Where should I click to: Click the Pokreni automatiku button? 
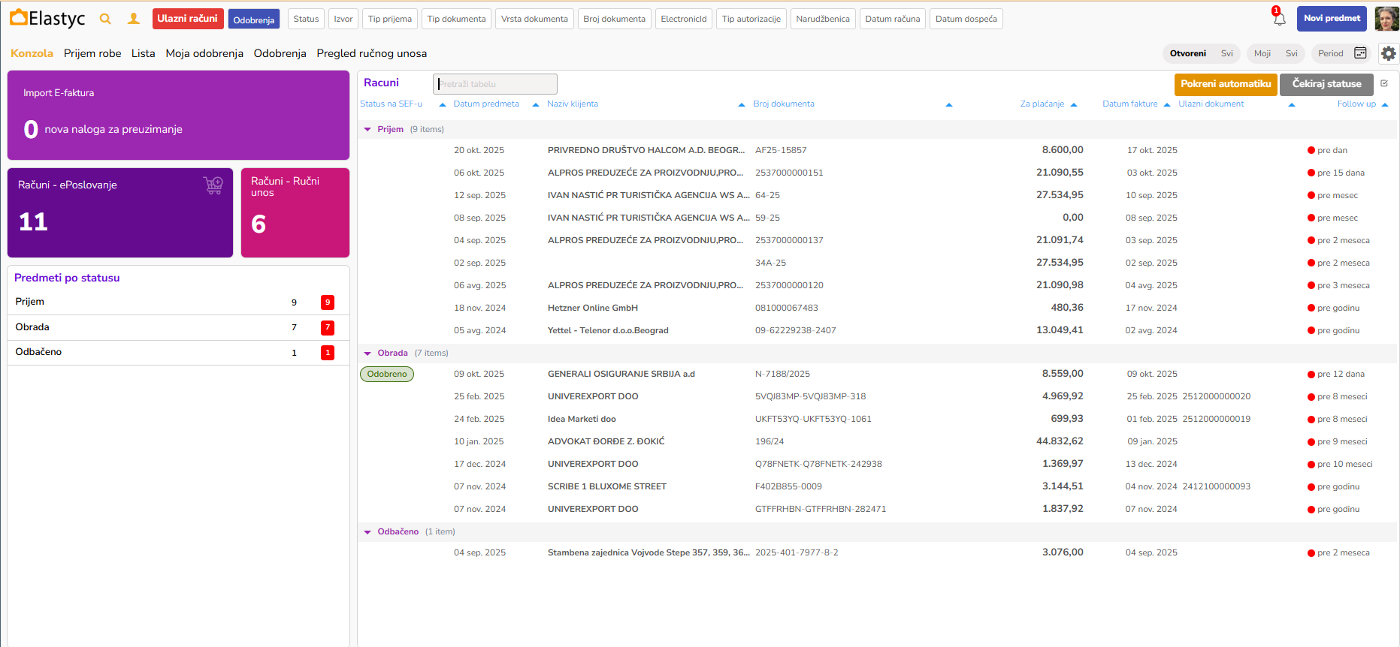click(1225, 84)
